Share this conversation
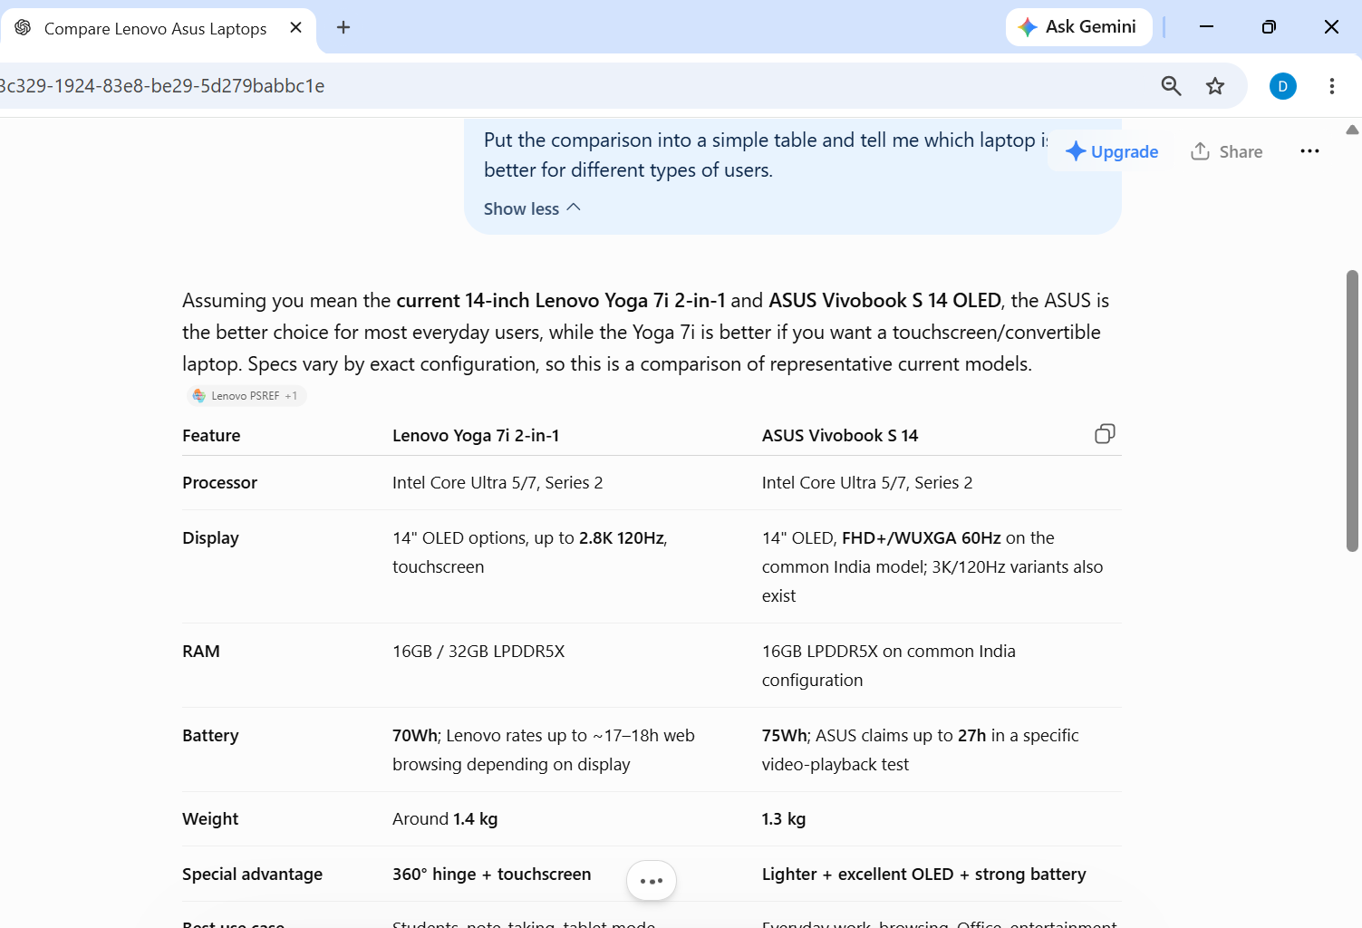 1227,151
